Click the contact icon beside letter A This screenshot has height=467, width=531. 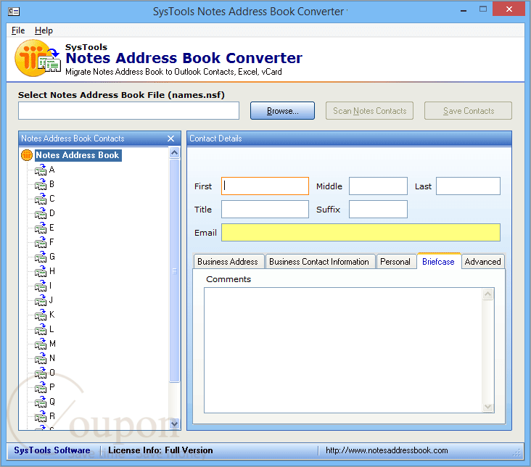tap(41, 170)
